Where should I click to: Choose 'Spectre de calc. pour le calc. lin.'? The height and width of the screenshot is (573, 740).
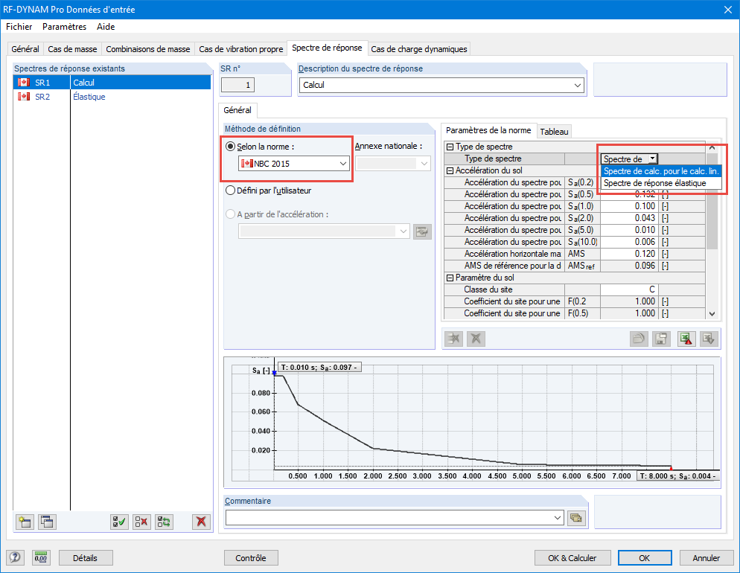[661, 171]
